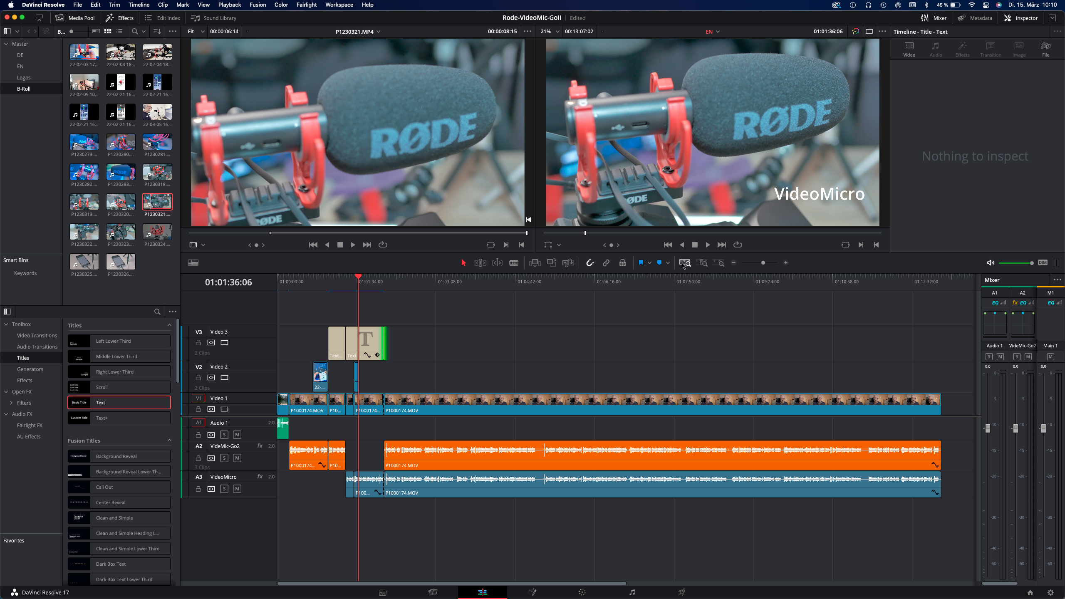
Task: Open the Cut page icon
Action: (x=433, y=592)
